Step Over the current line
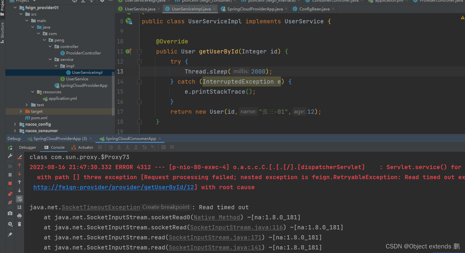This screenshot has height=253, width=465. click(111, 147)
